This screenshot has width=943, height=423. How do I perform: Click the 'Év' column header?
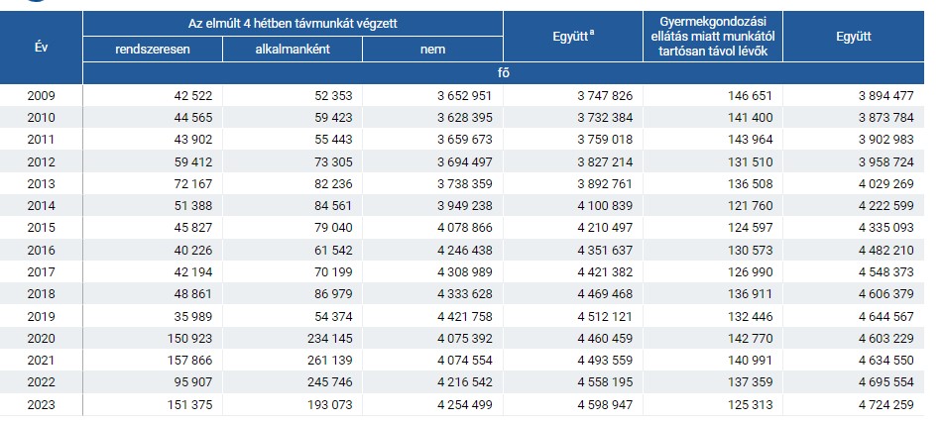click(41, 48)
